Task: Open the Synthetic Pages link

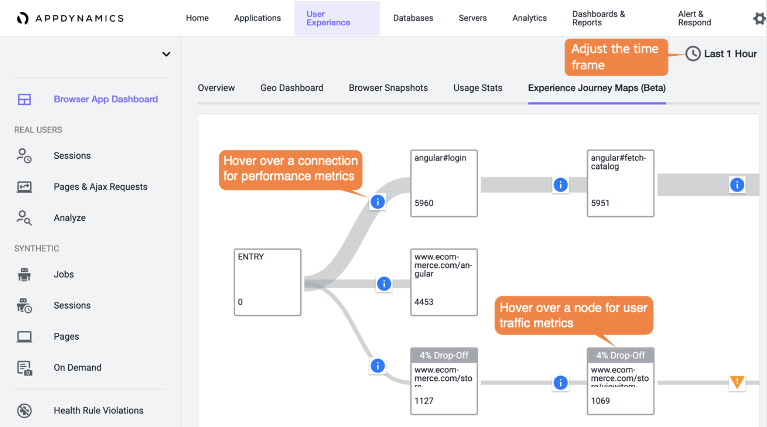Action: 66,337
